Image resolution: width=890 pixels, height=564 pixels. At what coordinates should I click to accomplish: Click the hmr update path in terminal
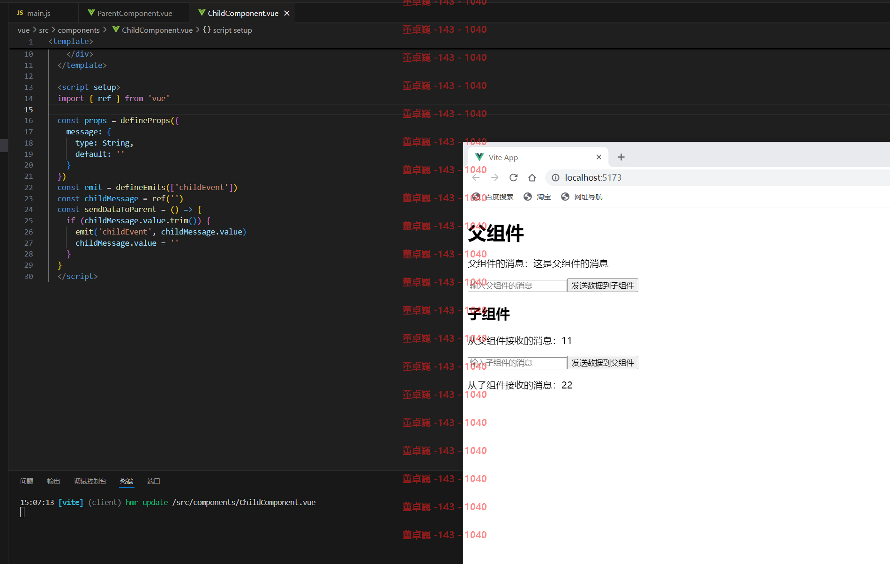244,502
